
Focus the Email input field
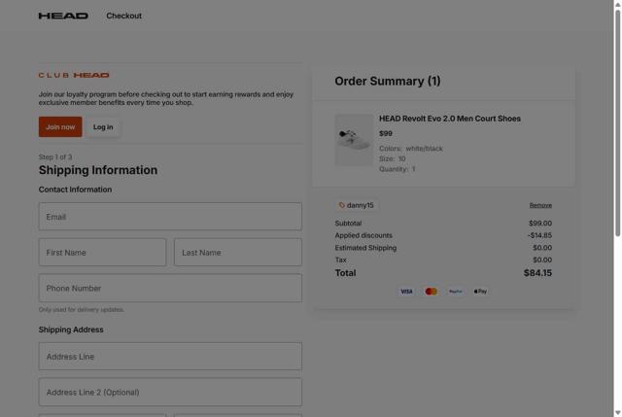(x=170, y=217)
